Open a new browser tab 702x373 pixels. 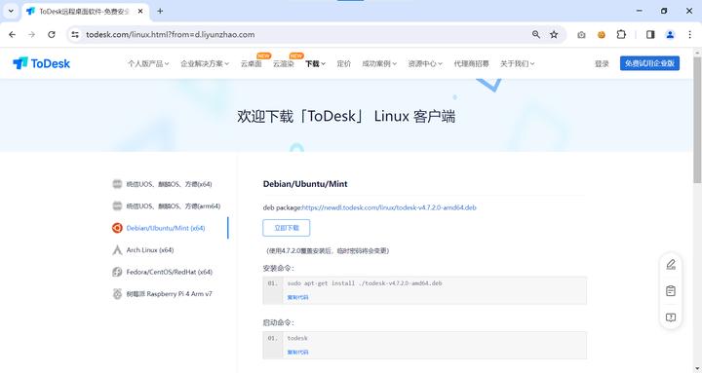point(160,11)
